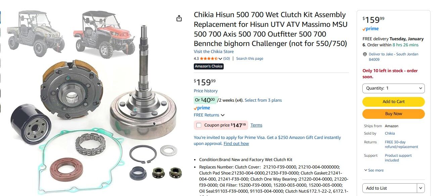The height and width of the screenshot is (196, 445).
Task: Visit the Chikia Store link
Action: pos(214,52)
